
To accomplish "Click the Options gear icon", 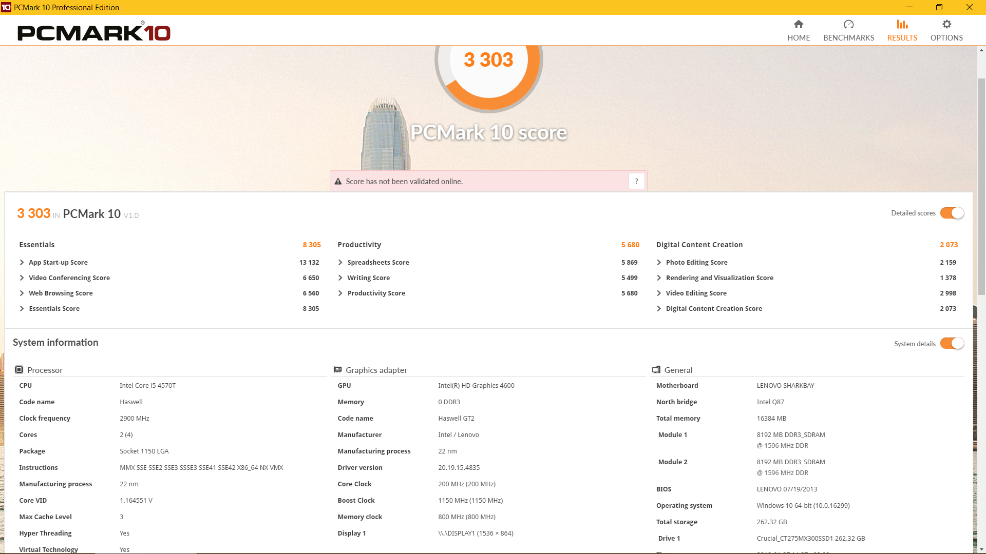I will (946, 24).
